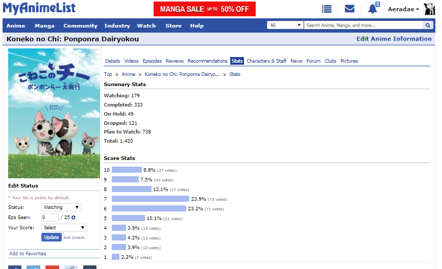Click the Koneko no Chi poster image
Image resolution: width=442 pixels, height=269 pixels.
[54, 113]
